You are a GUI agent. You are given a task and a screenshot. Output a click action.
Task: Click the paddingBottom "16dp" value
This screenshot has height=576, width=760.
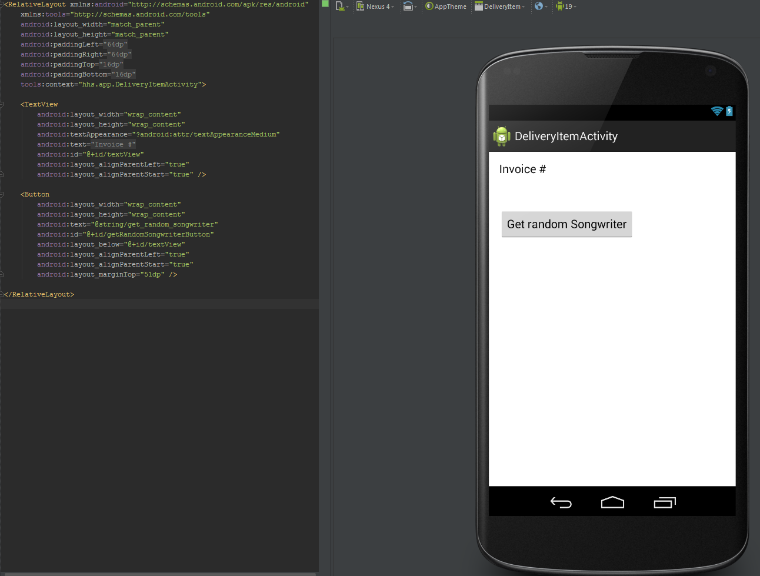[124, 75]
